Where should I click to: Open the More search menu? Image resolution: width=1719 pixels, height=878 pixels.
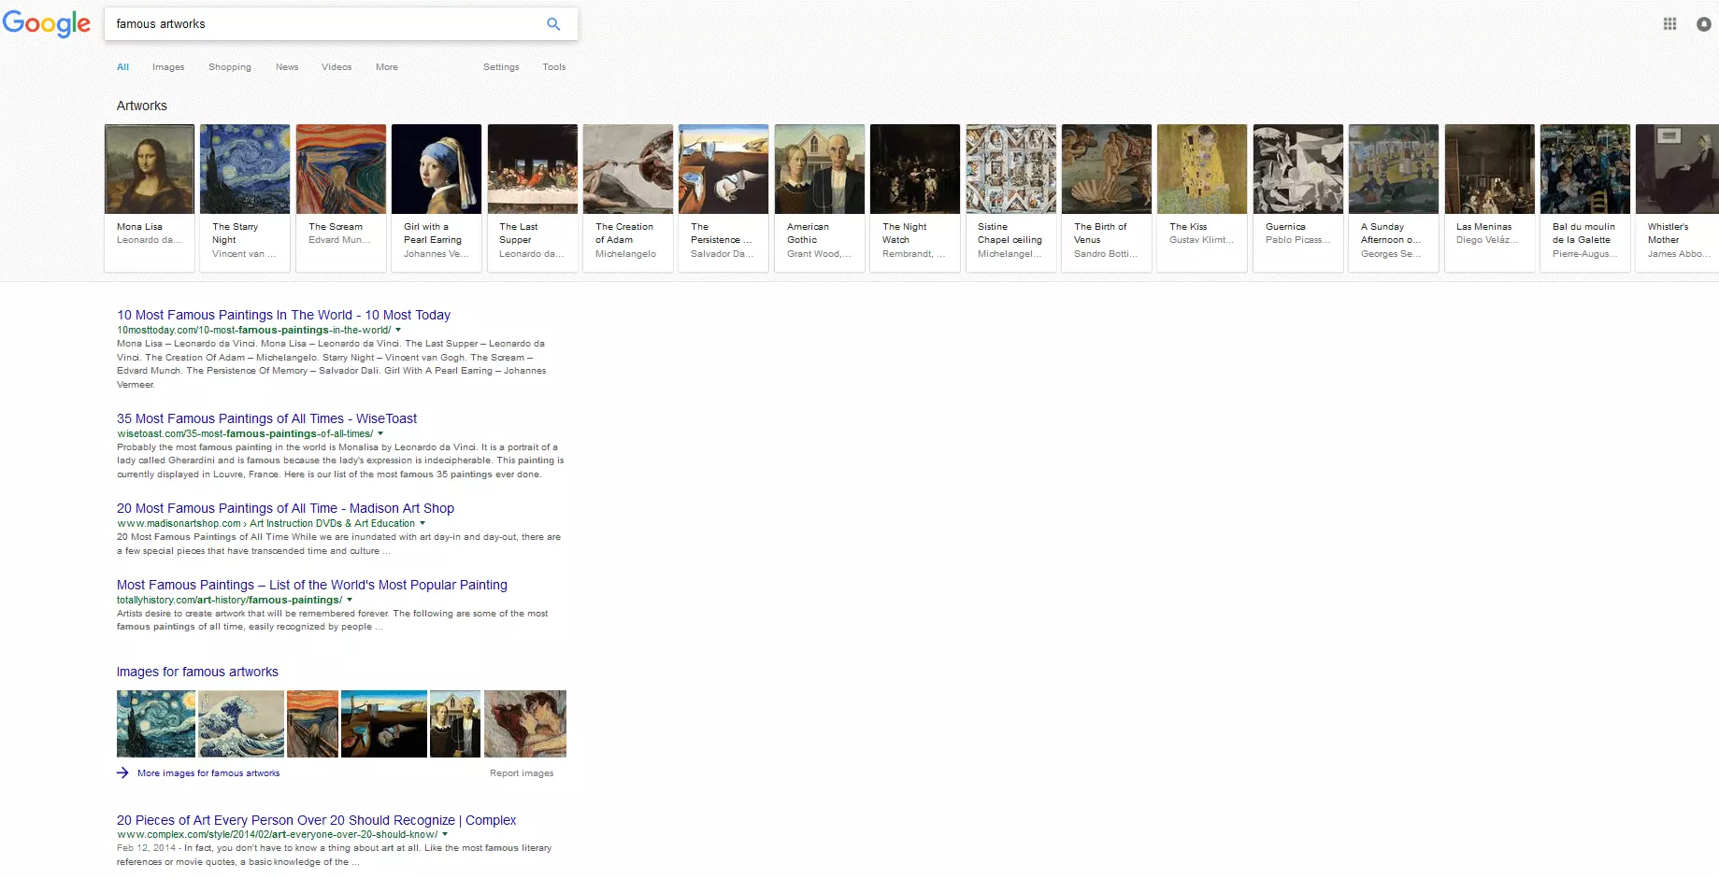[x=387, y=67]
